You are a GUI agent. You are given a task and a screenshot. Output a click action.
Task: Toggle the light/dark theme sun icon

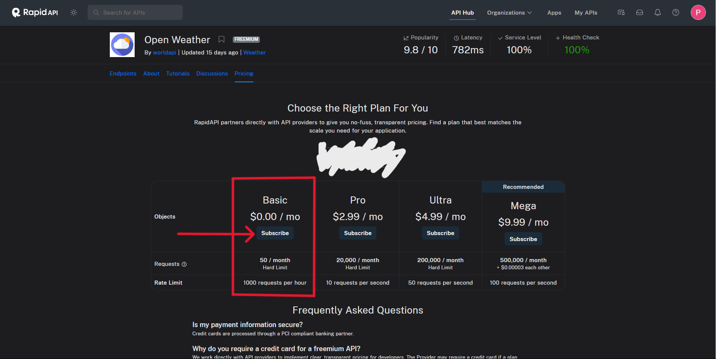tap(74, 12)
